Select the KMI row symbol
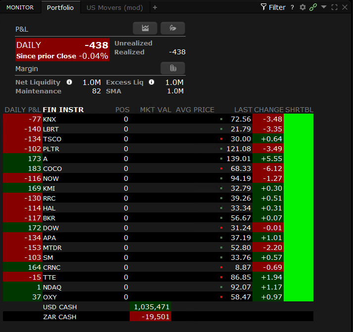Image resolution: width=353 pixels, height=332 pixels. 49,188
